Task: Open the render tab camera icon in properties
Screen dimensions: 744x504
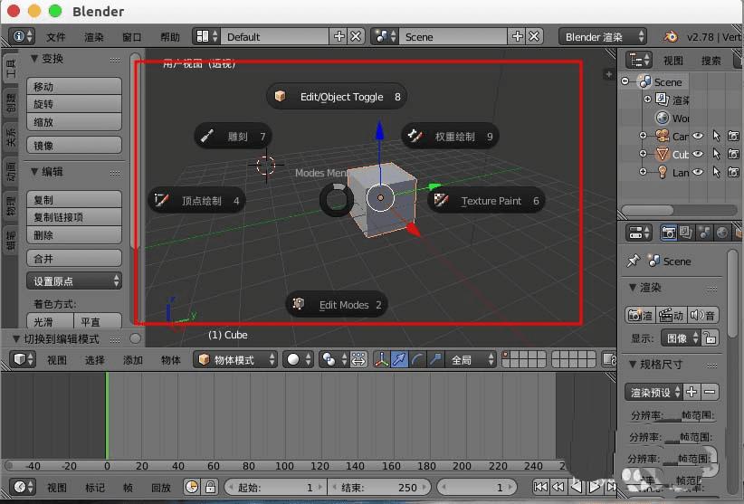Action: pyautogui.click(x=668, y=233)
